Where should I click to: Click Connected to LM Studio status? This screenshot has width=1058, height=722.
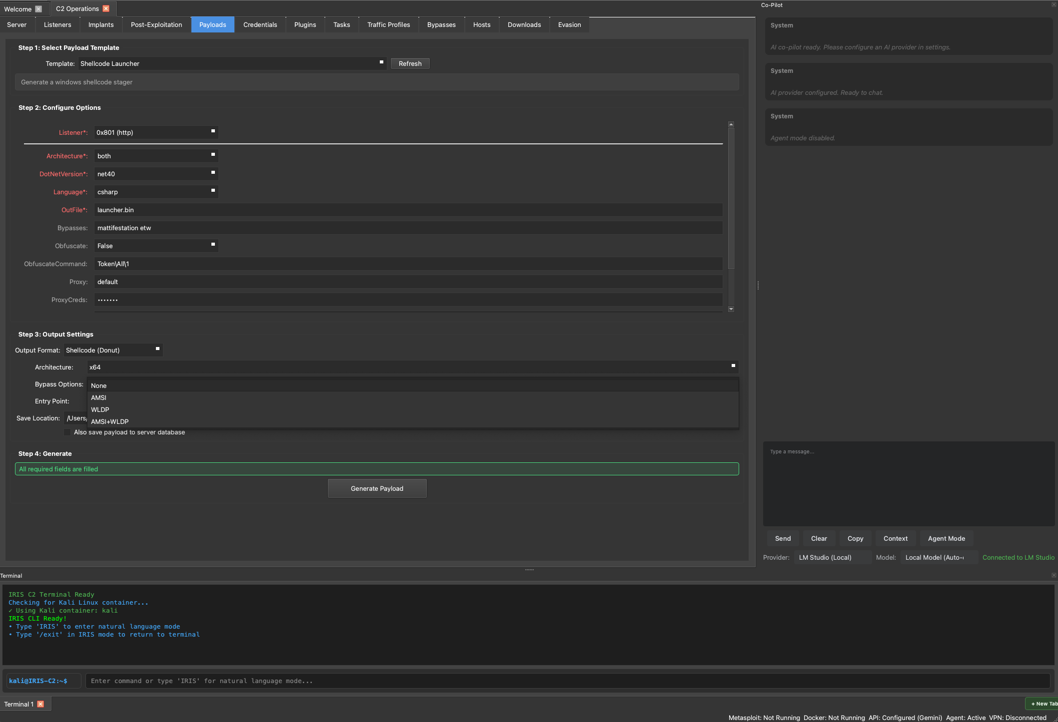click(x=1019, y=557)
